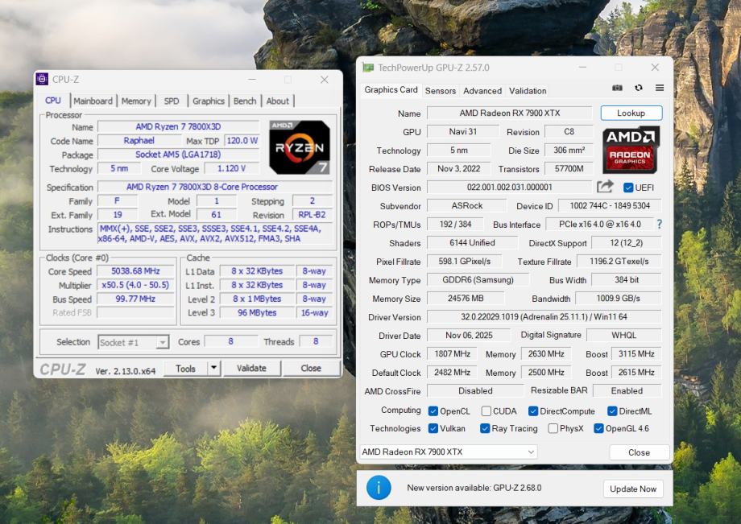Click the BIOS export share icon
Screen dimensions: 741x524
click(605, 187)
